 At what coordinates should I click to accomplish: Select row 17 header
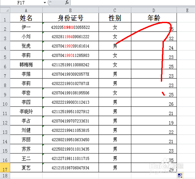(5, 168)
